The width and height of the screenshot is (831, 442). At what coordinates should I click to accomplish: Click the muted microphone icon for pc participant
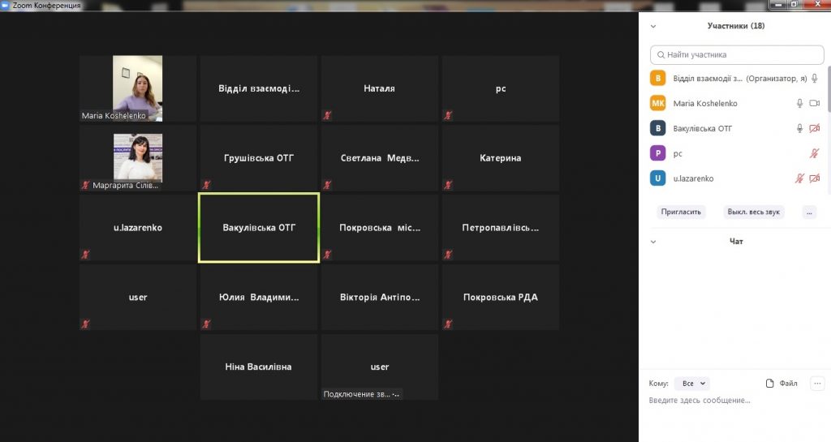(815, 153)
